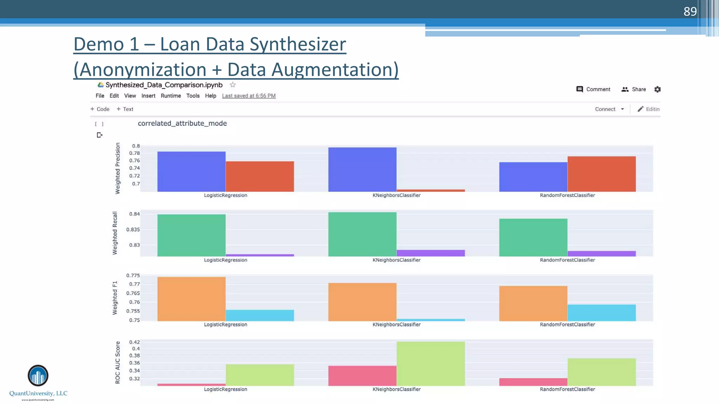Open the Edit menu
This screenshot has height=404, width=719.
coord(114,96)
